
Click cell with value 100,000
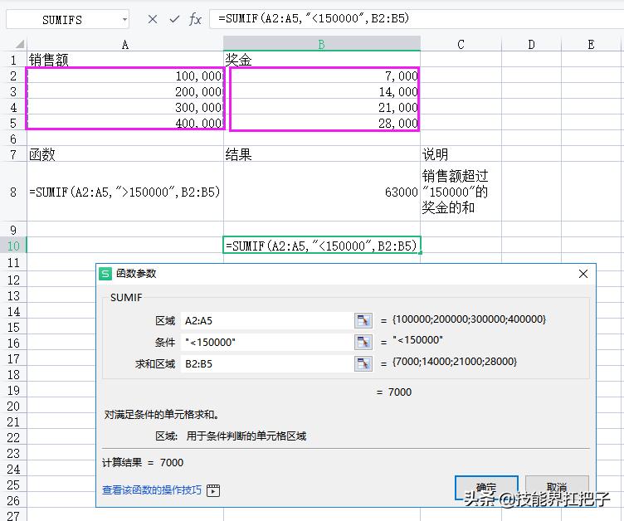click(125, 75)
